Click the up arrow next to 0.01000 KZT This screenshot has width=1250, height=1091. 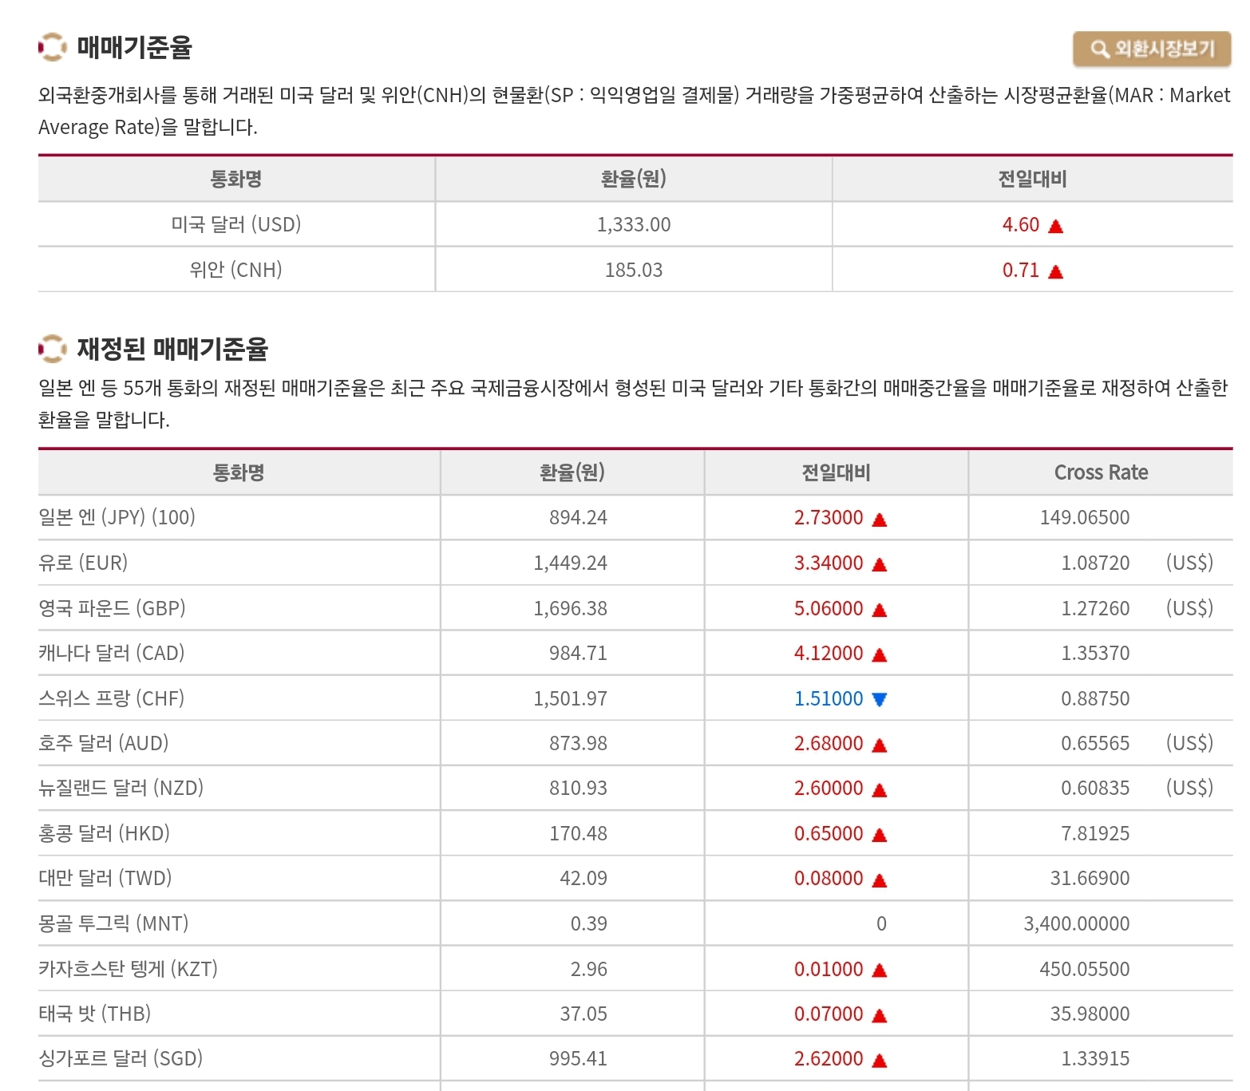click(x=880, y=970)
